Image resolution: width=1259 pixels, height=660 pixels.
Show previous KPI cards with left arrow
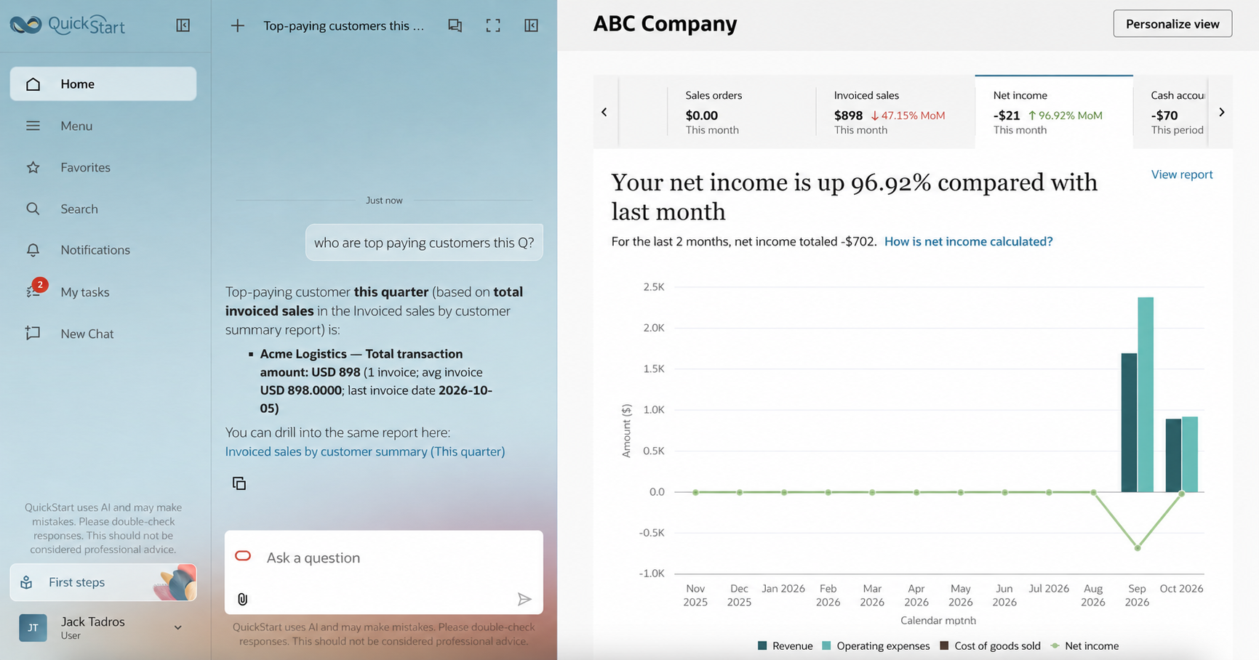coord(604,112)
